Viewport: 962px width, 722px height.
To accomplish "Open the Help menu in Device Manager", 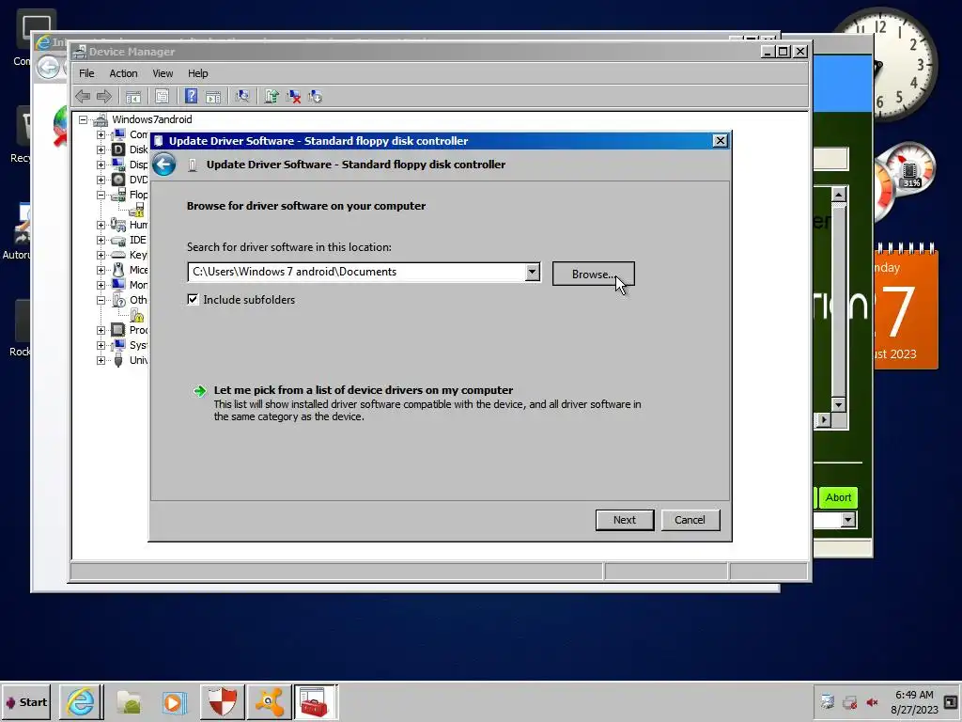I will pyautogui.click(x=197, y=73).
